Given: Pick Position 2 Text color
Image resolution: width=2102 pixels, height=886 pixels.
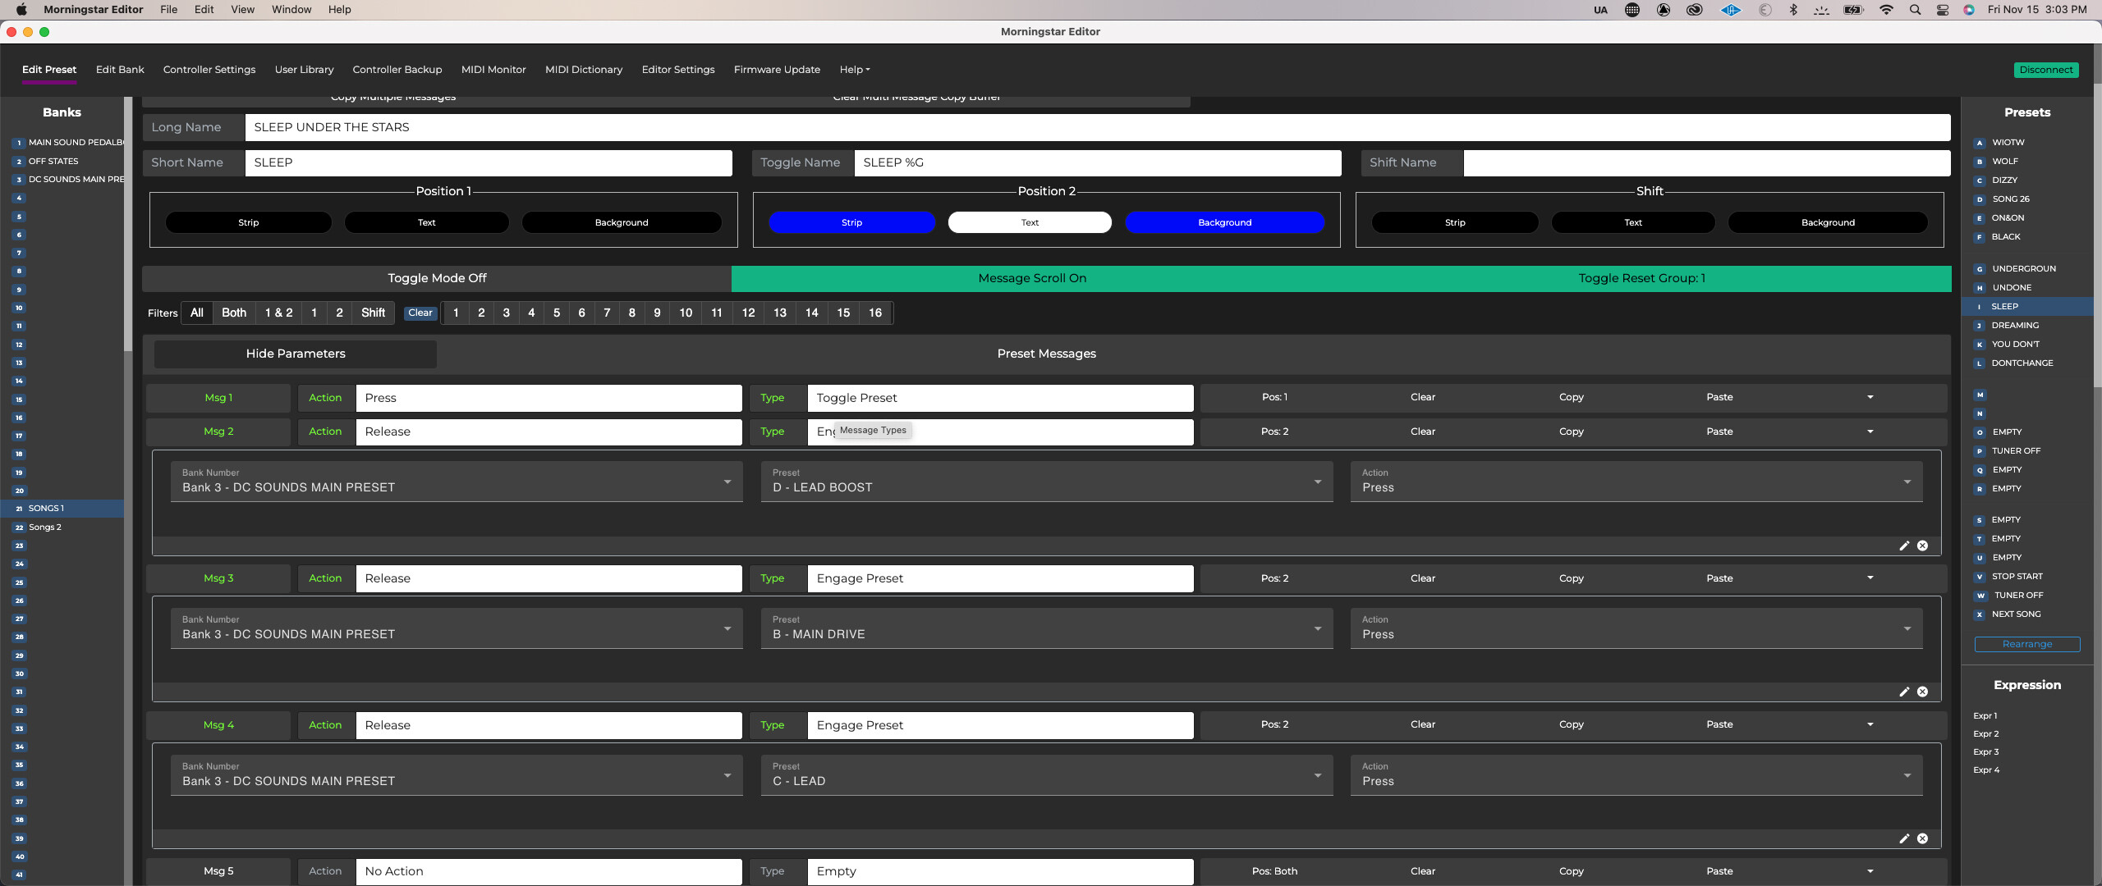Looking at the screenshot, I should pos(1030,222).
